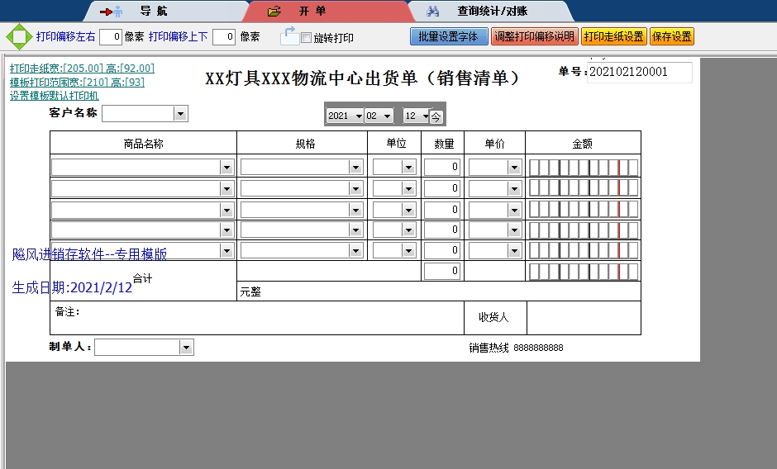777x469 pixels.
Task: Enable the 旋转打印 checkbox
Action: [x=307, y=38]
